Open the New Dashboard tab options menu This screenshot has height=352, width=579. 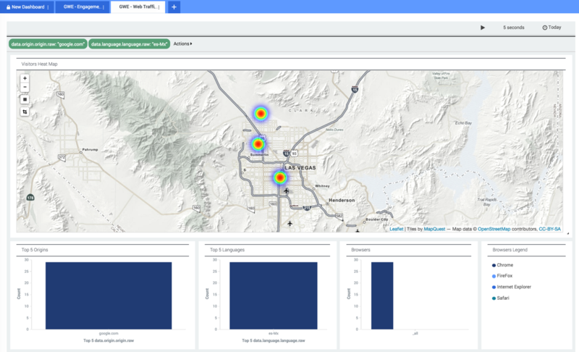click(x=48, y=7)
